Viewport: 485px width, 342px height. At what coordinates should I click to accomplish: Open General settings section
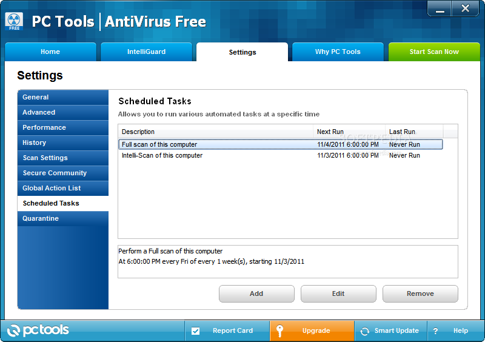coord(63,97)
